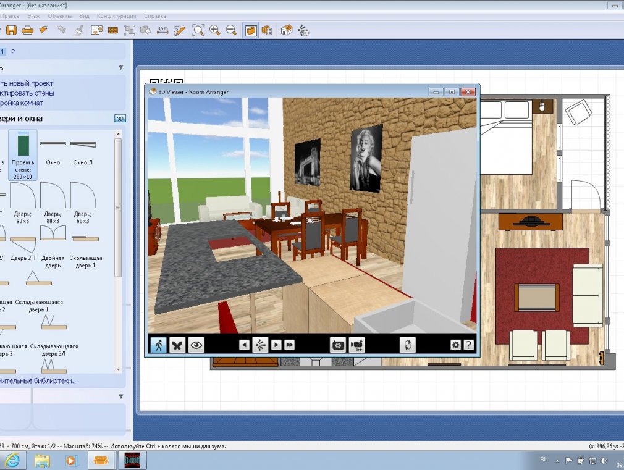624x470 pixels.
Task: Click the orange Undo arrow icon
Action: click(44, 30)
